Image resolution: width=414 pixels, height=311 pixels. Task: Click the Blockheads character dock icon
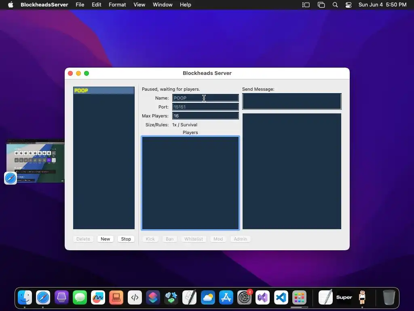(362, 297)
